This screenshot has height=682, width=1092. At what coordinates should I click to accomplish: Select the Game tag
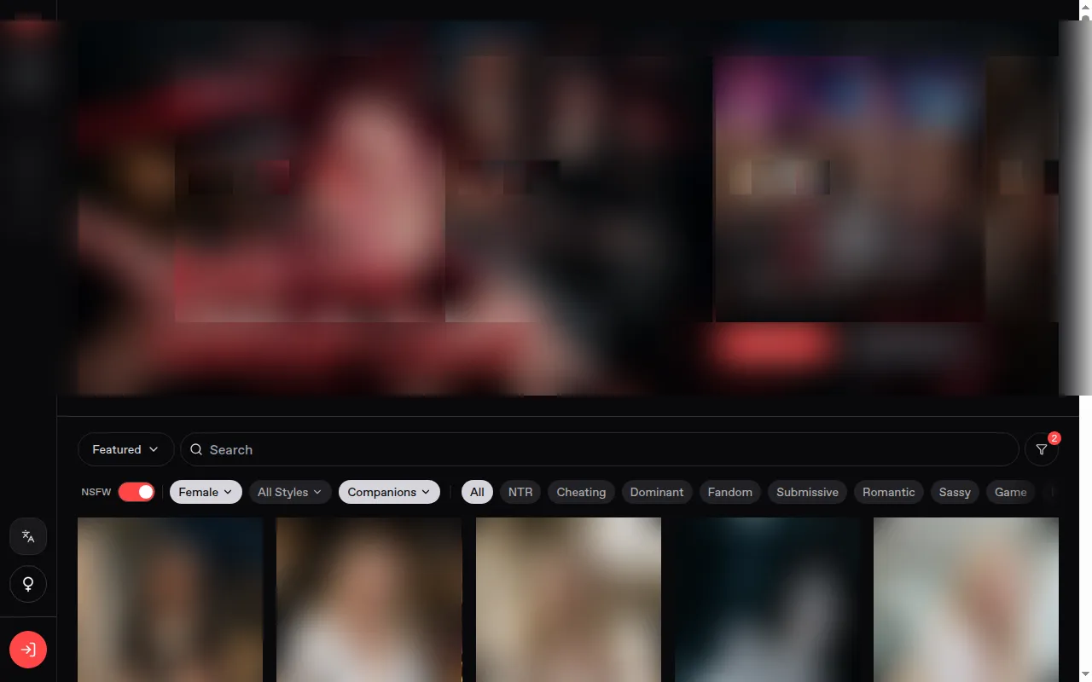coord(1011,492)
